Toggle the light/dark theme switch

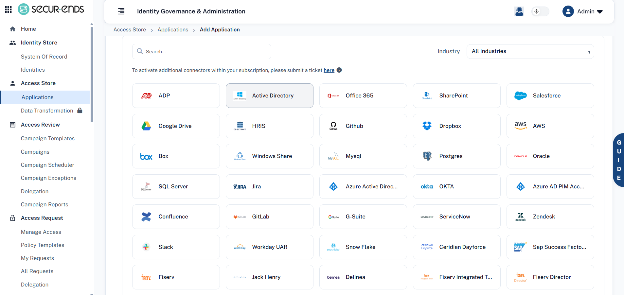[x=540, y=11]
